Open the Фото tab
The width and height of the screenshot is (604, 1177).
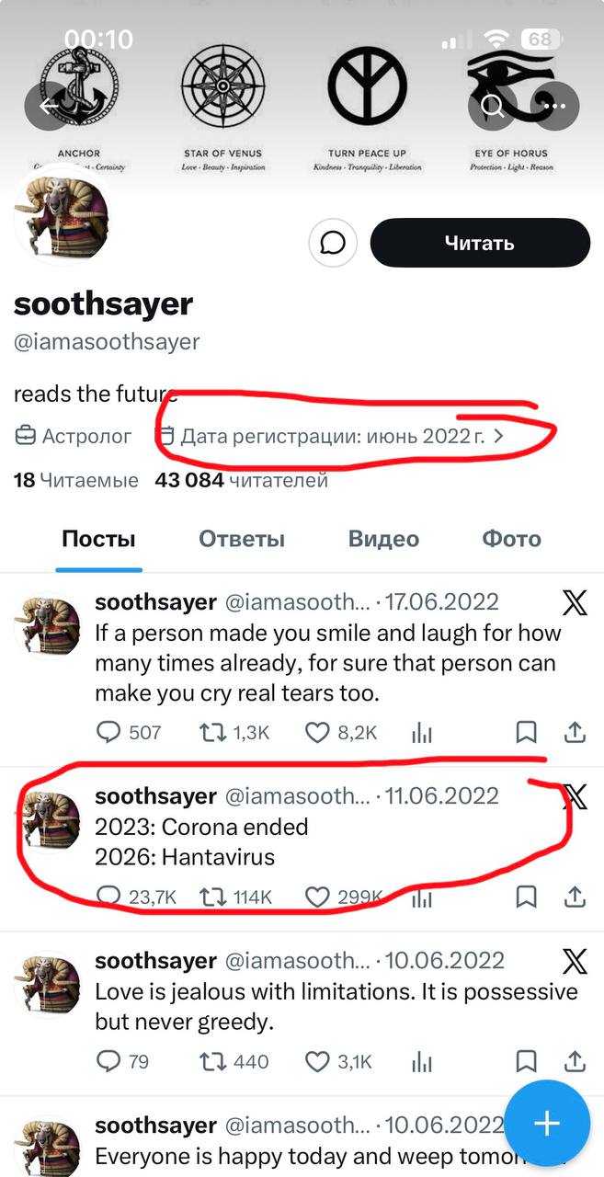coord(511,539)
